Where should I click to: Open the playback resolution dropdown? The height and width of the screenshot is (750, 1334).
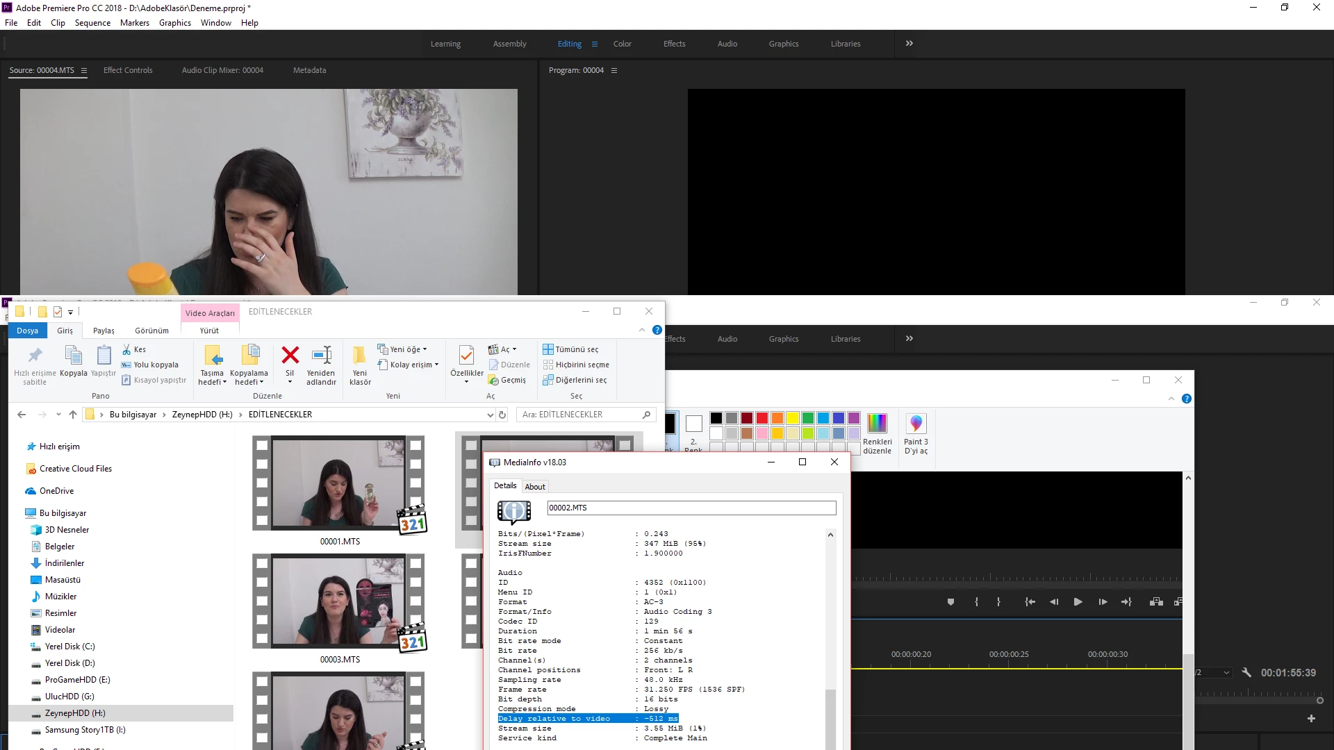[x=1226, y=672]
